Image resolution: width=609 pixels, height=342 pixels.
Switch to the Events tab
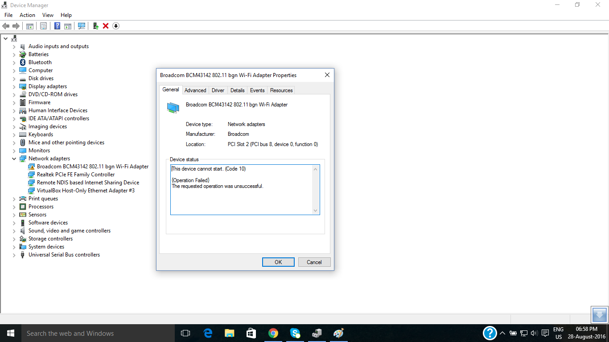coord(257,90)
